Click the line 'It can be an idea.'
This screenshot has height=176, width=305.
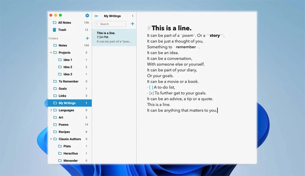[163, 53]
